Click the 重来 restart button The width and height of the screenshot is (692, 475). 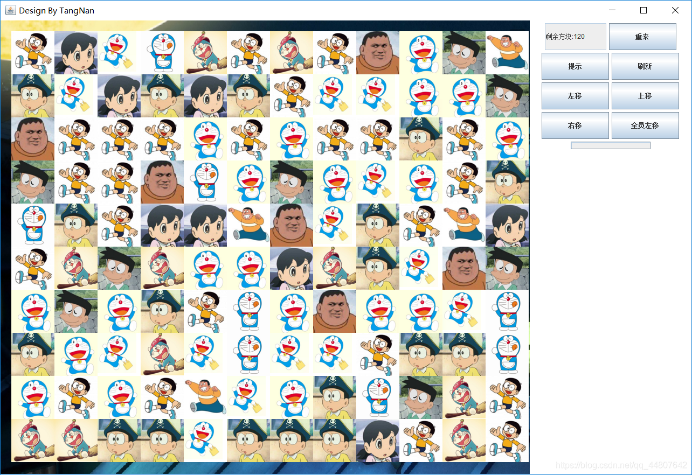(642, 37)
